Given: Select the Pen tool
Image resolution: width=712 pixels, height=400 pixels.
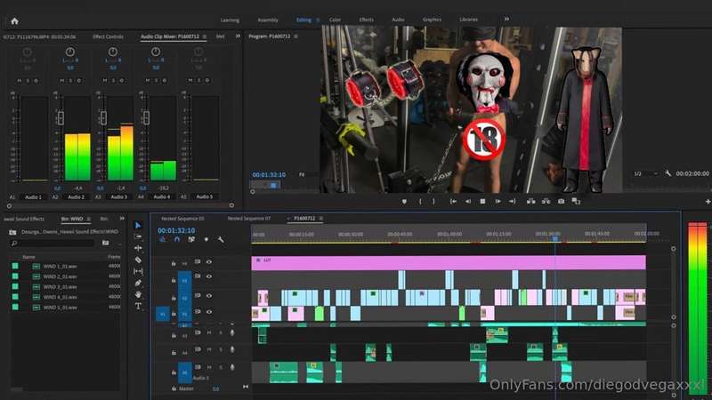Looking at the screenshot, I should pos(138,283).
